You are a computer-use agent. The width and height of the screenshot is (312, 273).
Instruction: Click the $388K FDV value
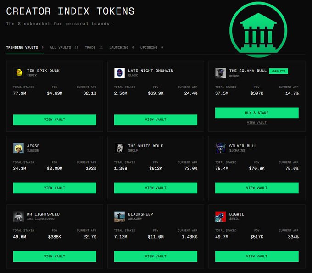tap(55, 237)
